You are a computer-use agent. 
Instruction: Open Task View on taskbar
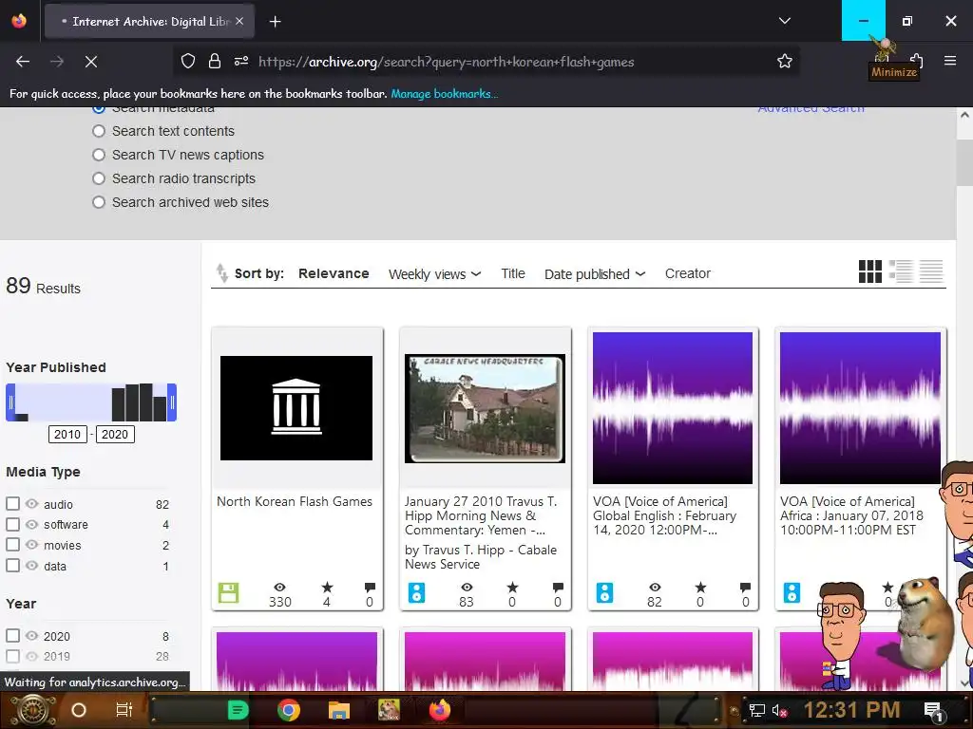click(x=124, y=710)
